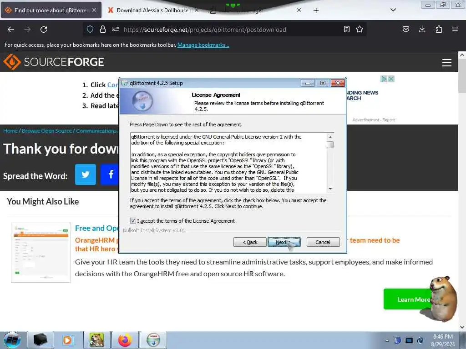Open the Home breadcrumb link
Viewport: 466px width, 349px height.
pos(10,131)
